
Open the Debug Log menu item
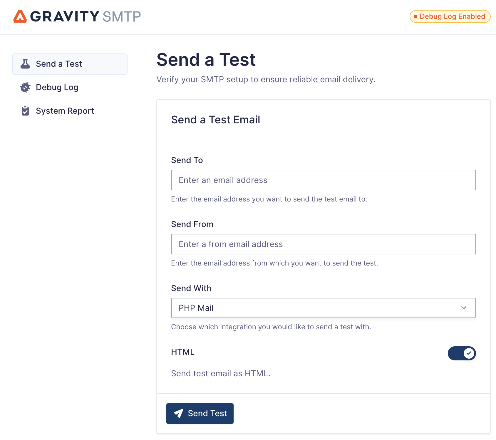coord(57,87)
